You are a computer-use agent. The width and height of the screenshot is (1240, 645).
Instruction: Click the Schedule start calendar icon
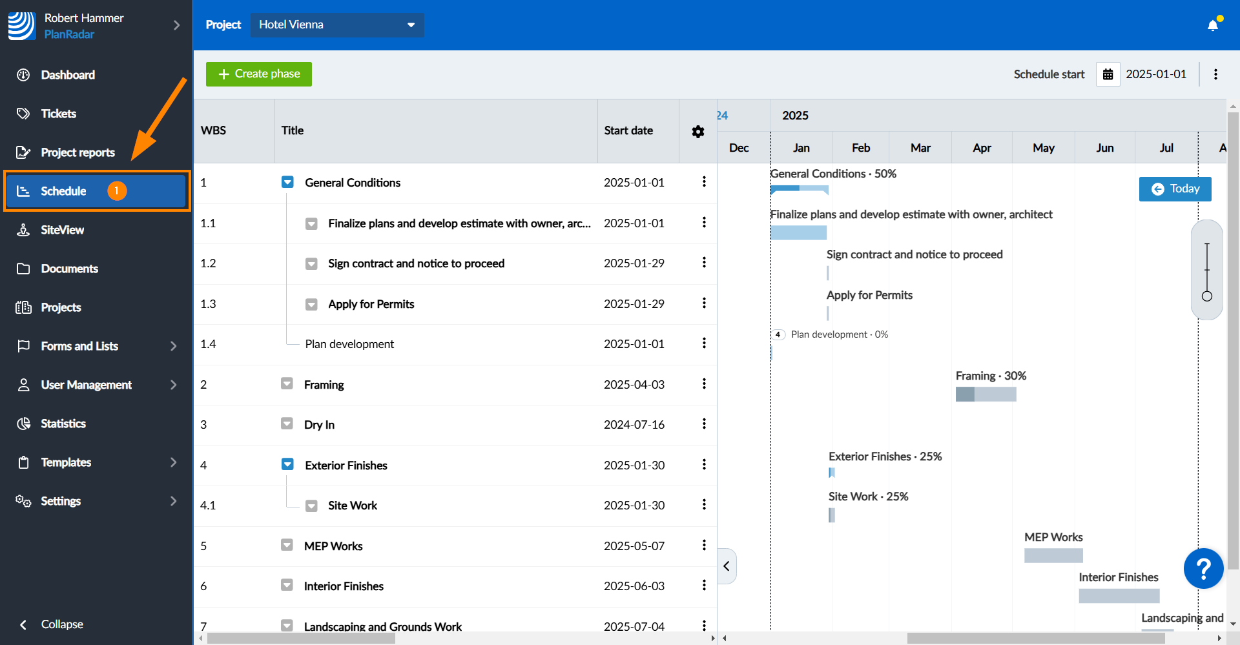coord(1108,74)
